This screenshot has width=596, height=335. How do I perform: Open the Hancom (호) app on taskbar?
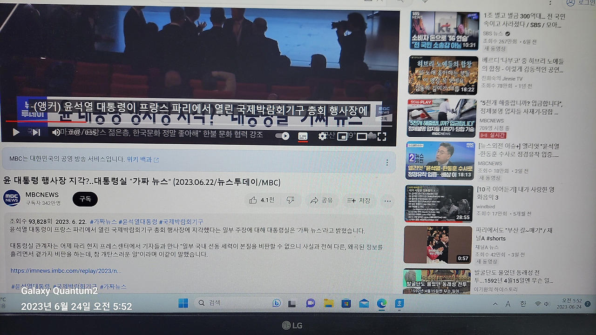click(400, 303)
